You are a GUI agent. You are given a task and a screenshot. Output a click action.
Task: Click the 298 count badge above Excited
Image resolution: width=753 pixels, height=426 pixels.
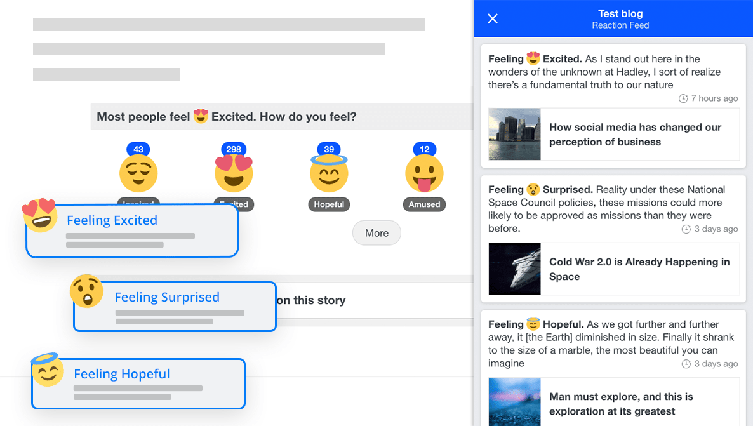pyautogui.click(x=234, y=150)
